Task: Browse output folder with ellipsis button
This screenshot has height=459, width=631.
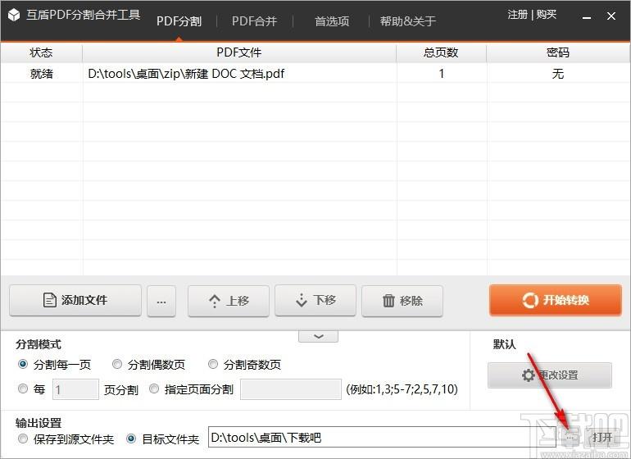Action: [570, 437]
